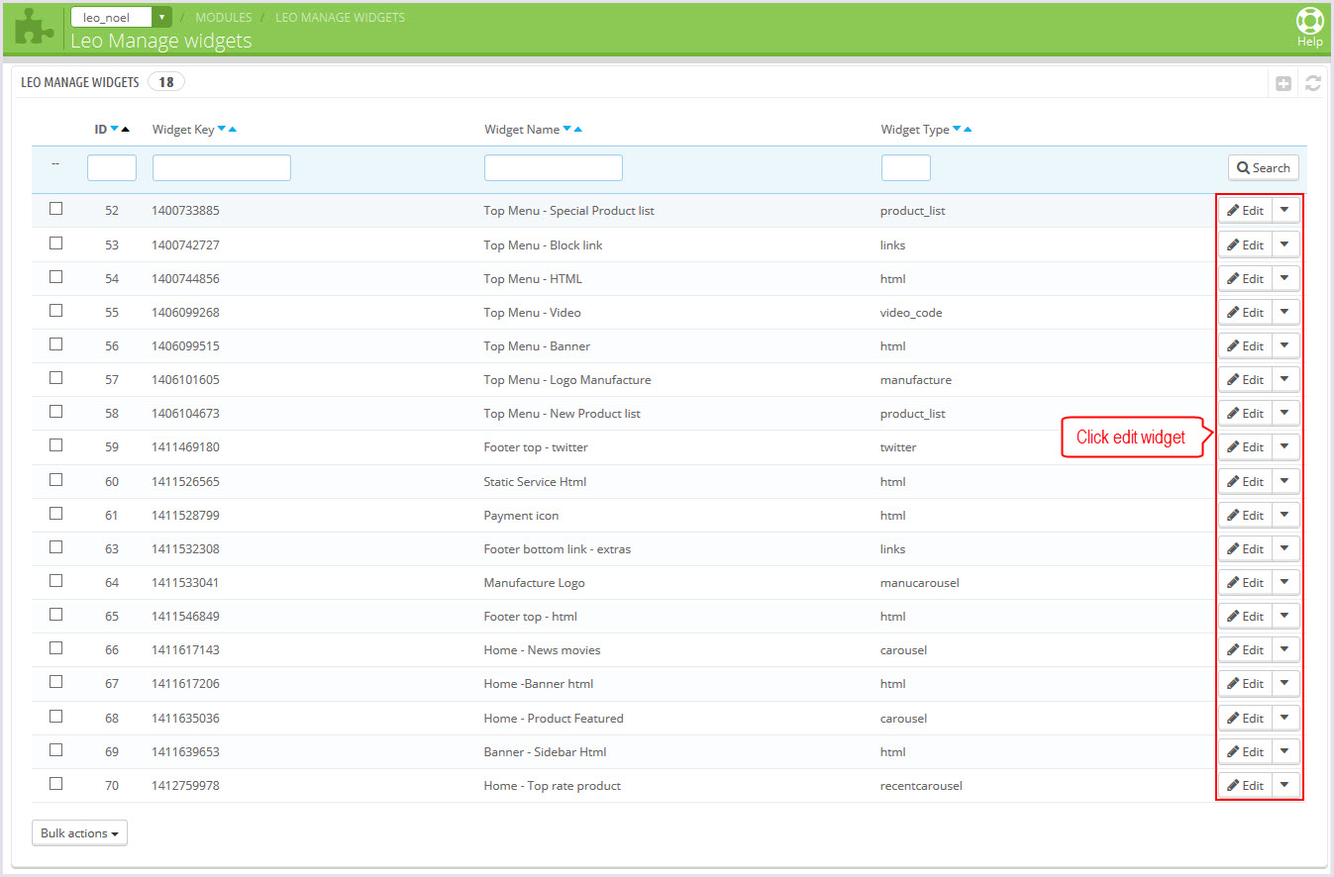Check the box for widget ID 52
1334x877 pixels.
click(56, 209)
